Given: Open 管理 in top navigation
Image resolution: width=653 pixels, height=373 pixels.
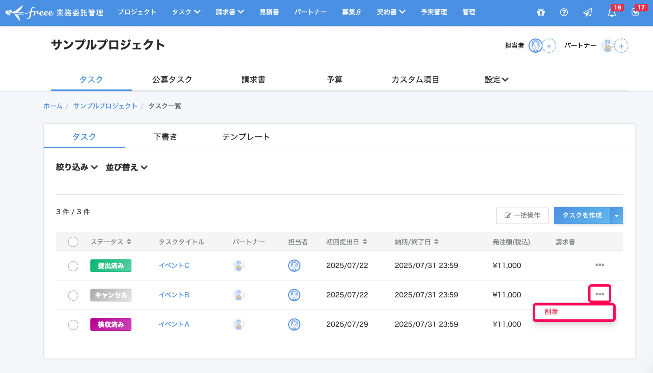Looking at the screenshot, I should (x=469, y=12).
